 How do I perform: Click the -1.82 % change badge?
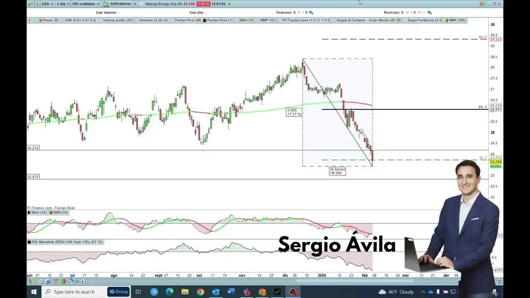[x=203, y=4]
